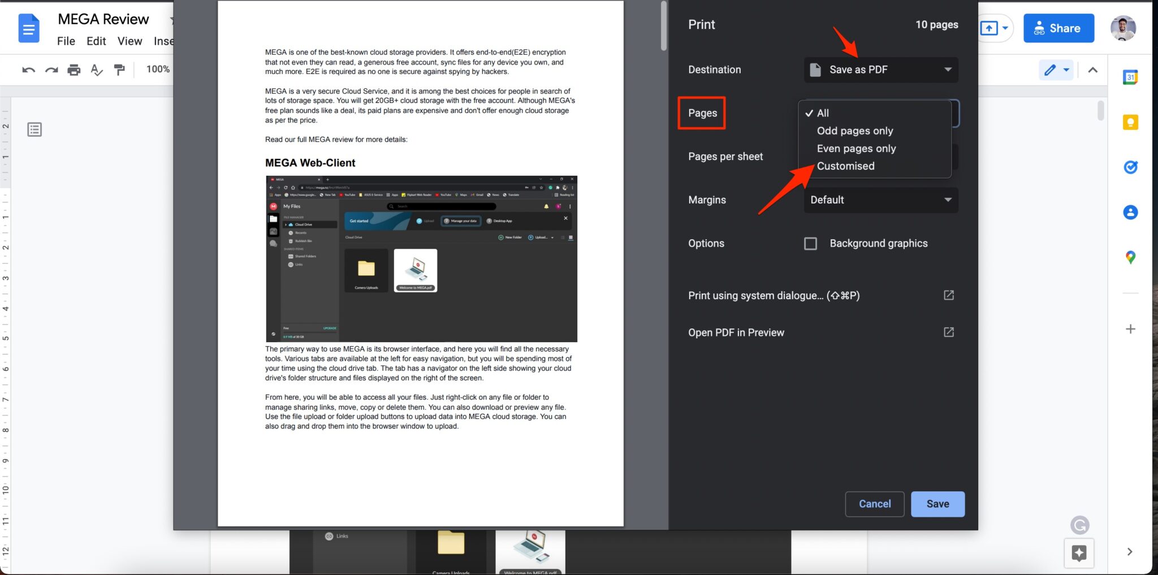Open Google Calendar side panel
The image size is (1158, 575).
[x=1130, y=77]
